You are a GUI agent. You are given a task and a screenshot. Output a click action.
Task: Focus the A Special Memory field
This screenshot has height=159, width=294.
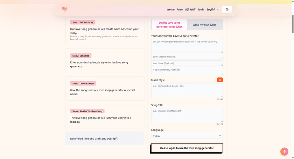pos(187,71)
